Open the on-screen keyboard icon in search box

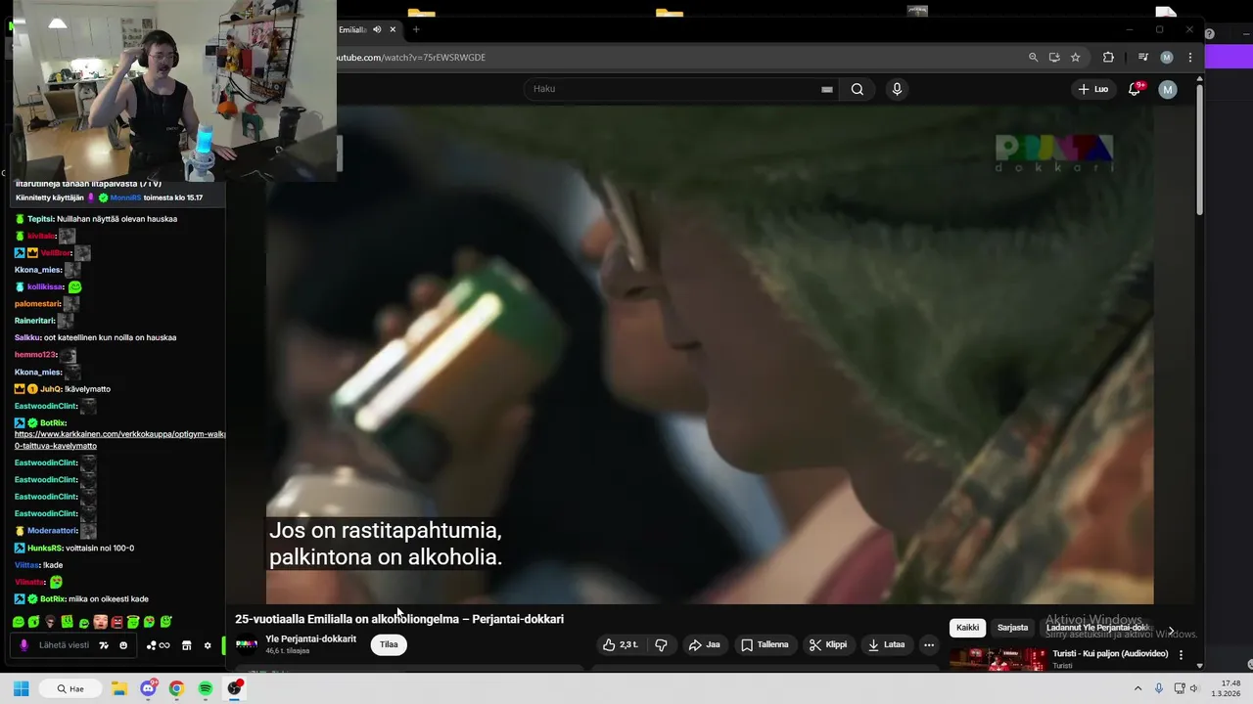(827, 89)
